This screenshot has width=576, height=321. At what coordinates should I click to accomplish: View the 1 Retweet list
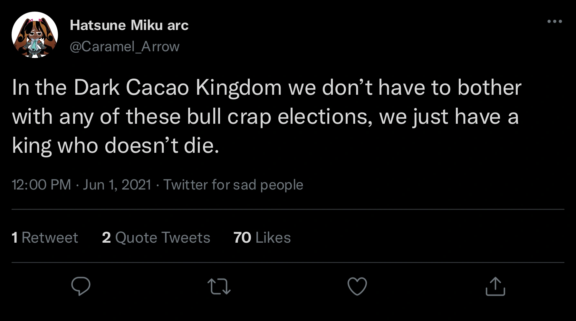(45, 238)
